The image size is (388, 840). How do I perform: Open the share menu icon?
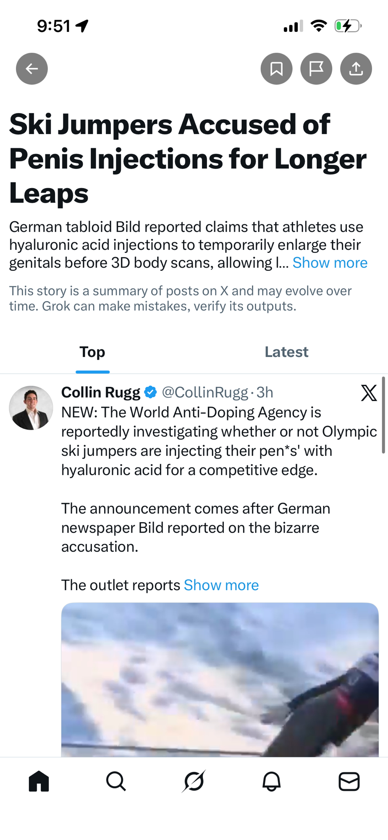[356, 68]
